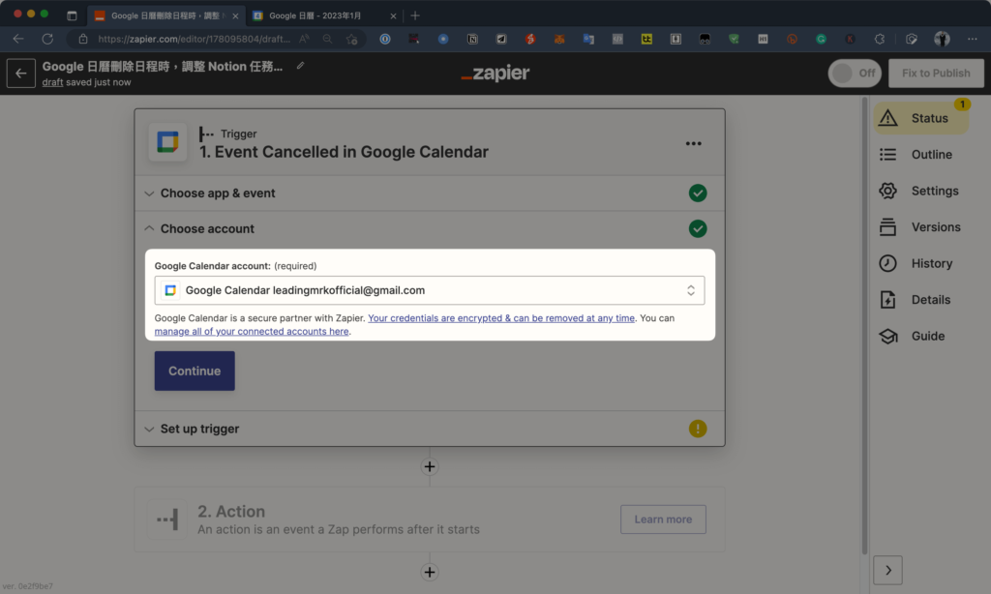
Task: Click the 2. Action step card
Action: [430, 520]
